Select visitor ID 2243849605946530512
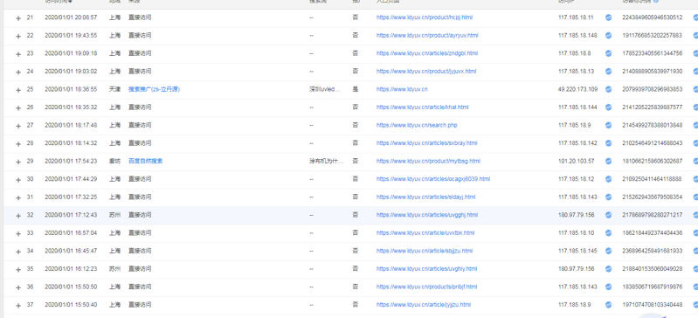Screen dimensions: 698x318 [653, 17]
